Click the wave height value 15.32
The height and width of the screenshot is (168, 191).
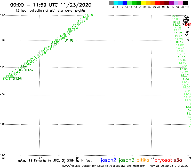click(x=177, y=25)
